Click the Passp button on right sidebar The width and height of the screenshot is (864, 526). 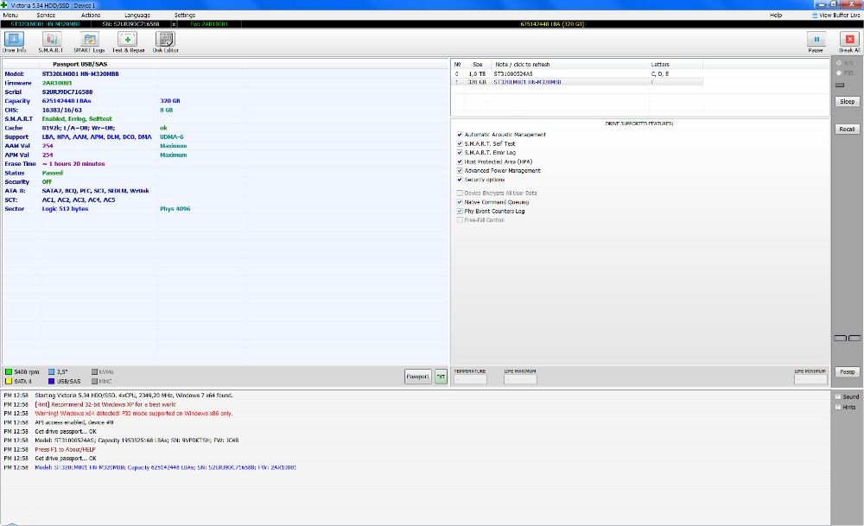(847, 372)
